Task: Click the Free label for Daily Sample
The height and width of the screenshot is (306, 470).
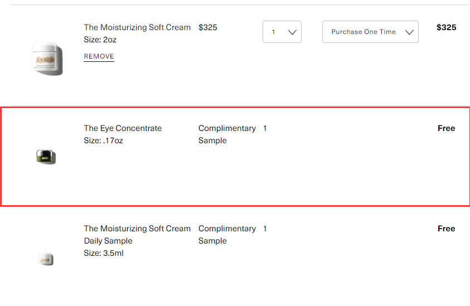Action: click(447, 229)
